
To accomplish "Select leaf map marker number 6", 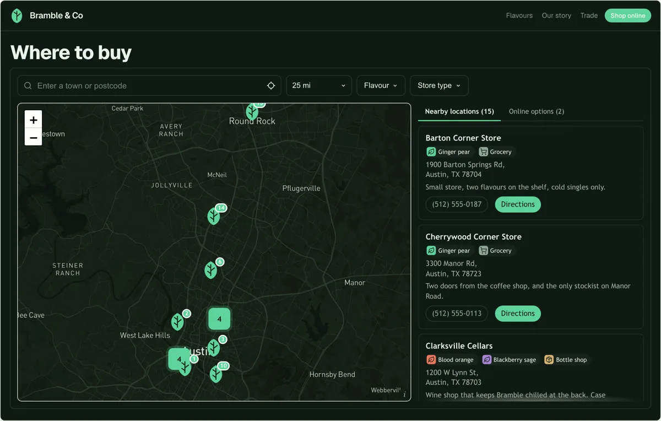I will click(x=210, y=270).
